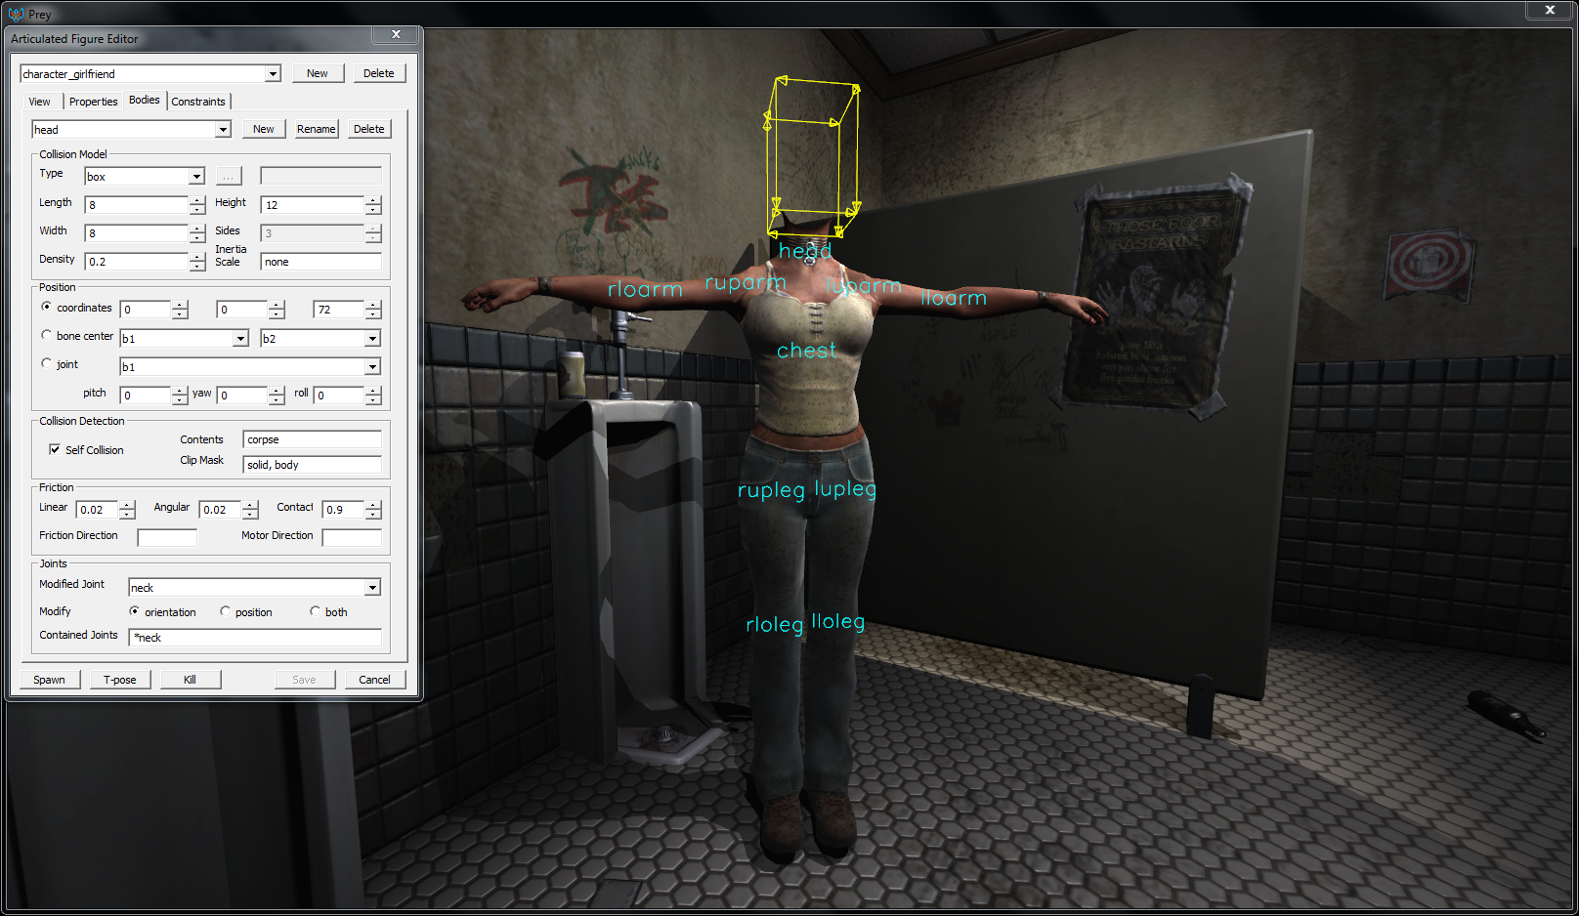Select the bone center radio button
The height and width of the screenshot is (916, 1579).
click(46, 335)
